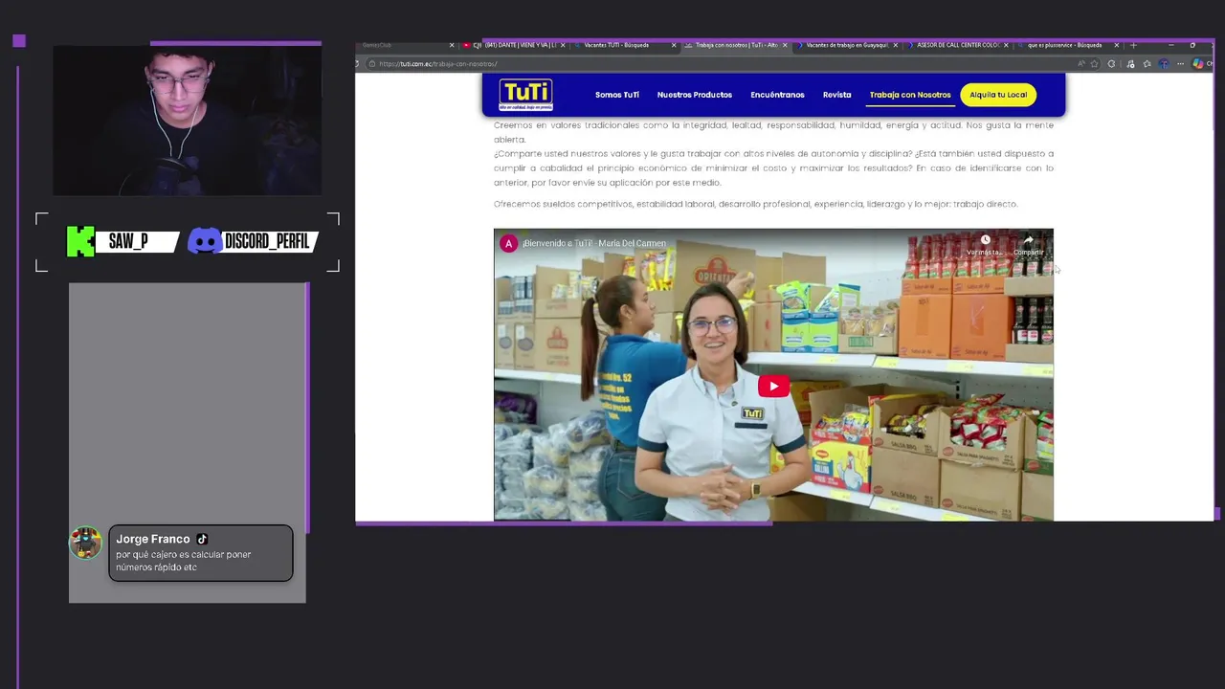Click the Watch later clock icon on video
Viewport: 1225px width, 689px height.
click(x=984, y=240)
